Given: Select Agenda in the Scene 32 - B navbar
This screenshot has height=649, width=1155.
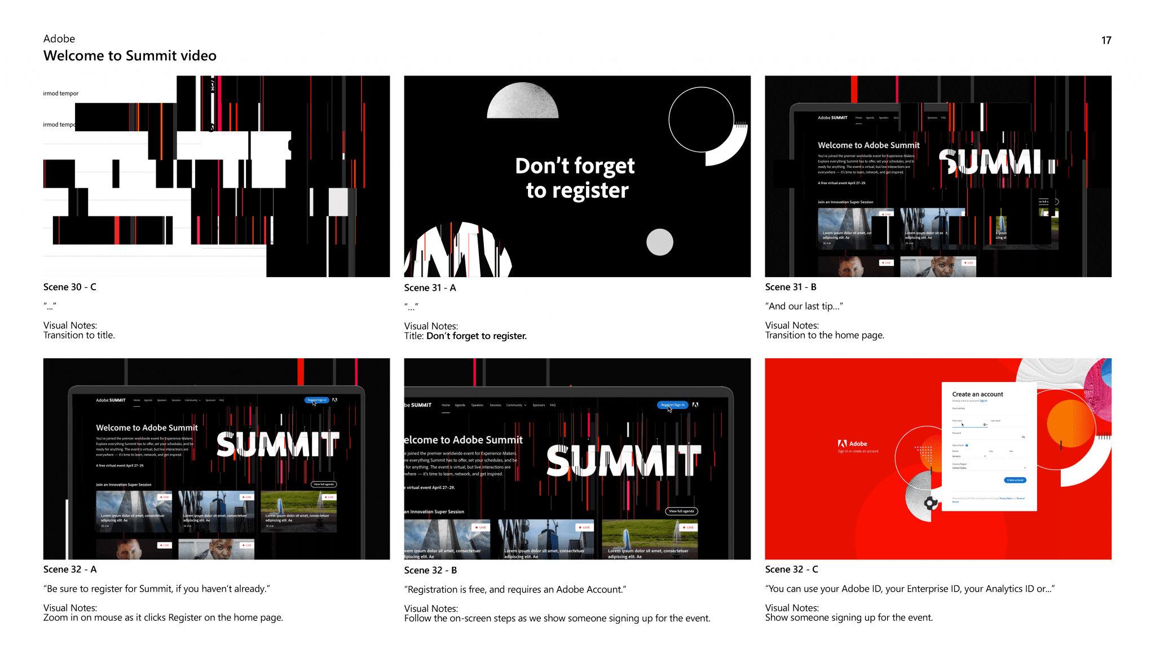Looking at the screenshot, I should [460, 405].
